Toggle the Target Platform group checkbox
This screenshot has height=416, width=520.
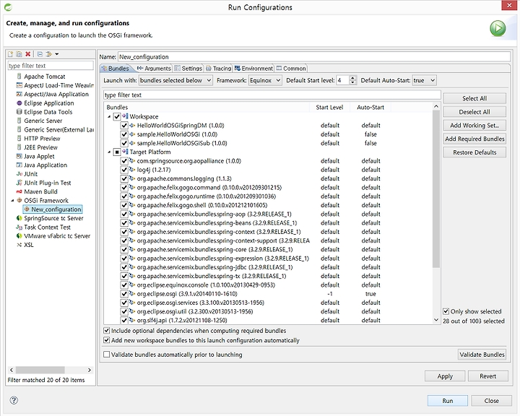pyautogui.click(x=117, y=152)
